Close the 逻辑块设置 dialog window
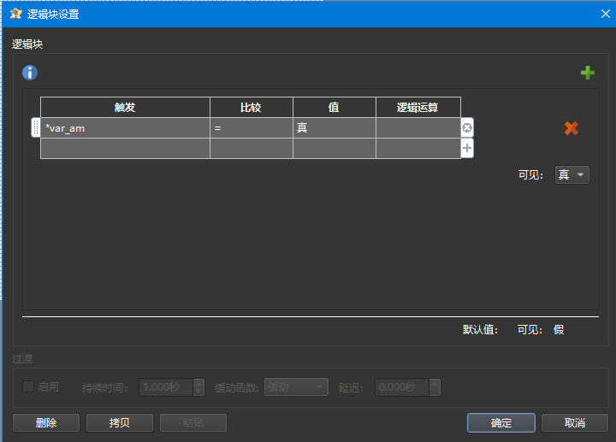 [602, 13]
